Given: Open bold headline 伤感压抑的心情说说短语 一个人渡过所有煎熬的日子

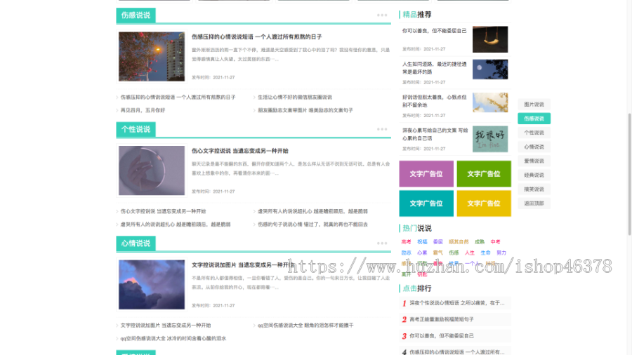Looking at the screenshot, I should 257,36.
